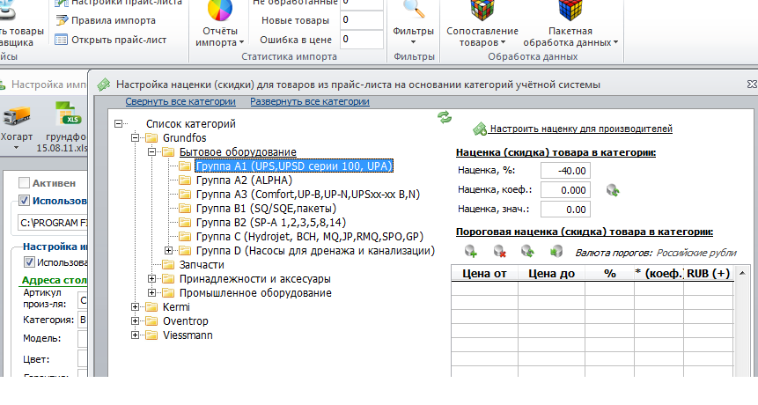Open Сопоставление товаров cube menu
758x405 pixels.
[x=482, y=23]
